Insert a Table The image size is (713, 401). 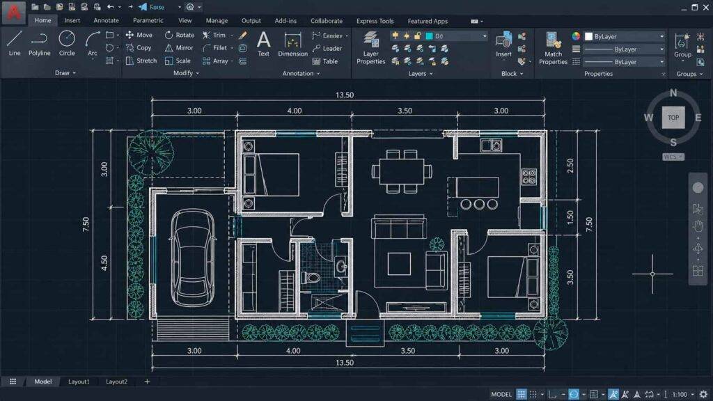325,61
